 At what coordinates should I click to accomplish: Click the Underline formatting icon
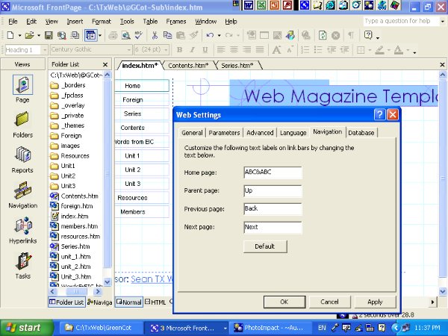(205, 50)
